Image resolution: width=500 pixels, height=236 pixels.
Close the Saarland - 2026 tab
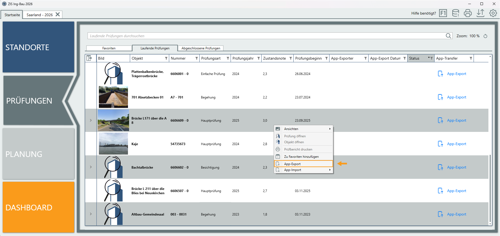(x=58, y=15)
